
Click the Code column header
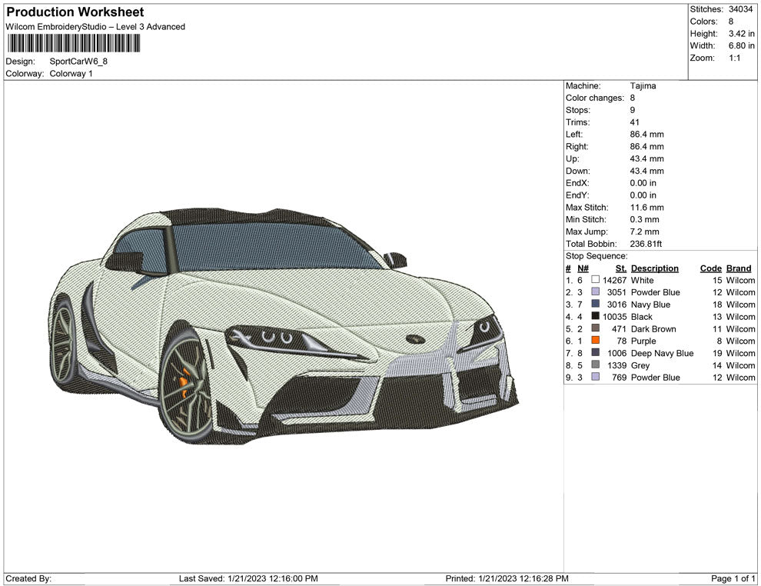710,268
